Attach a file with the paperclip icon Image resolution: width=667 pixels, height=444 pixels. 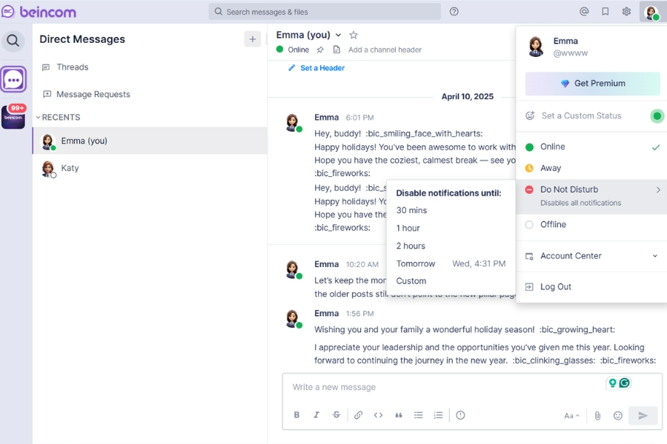pyautogui.click(x=597, y=416)
